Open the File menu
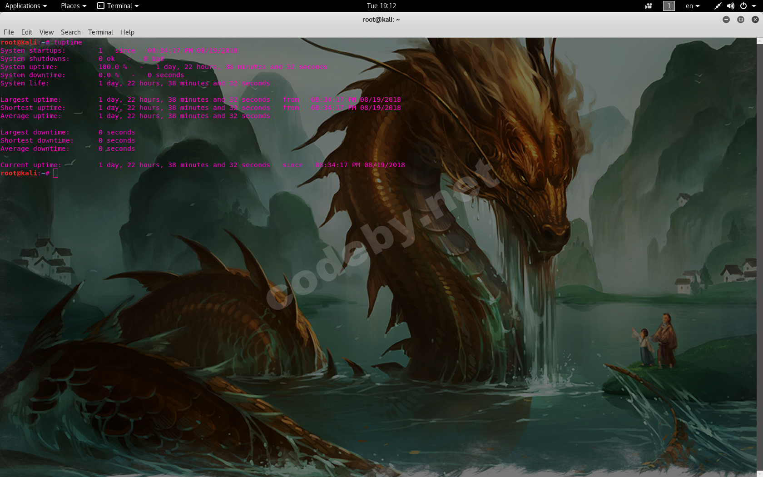 9,32
